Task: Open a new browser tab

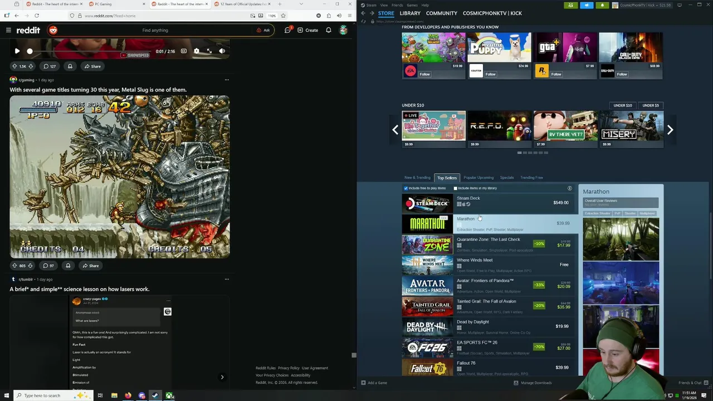Action: (279, 4)
